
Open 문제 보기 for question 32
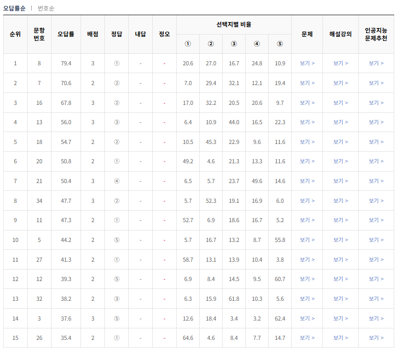point(306,298)
